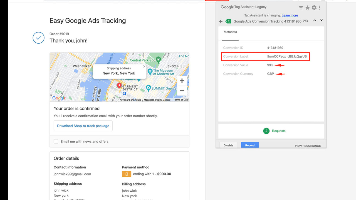Click the red map pin marker
Viewport: 356px width, 200px height.
(x=119, y=86)
